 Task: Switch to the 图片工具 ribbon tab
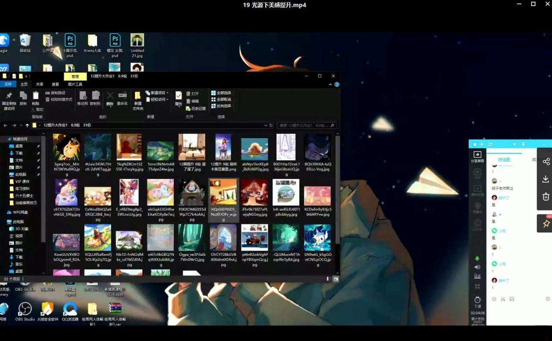pos(75,84)
